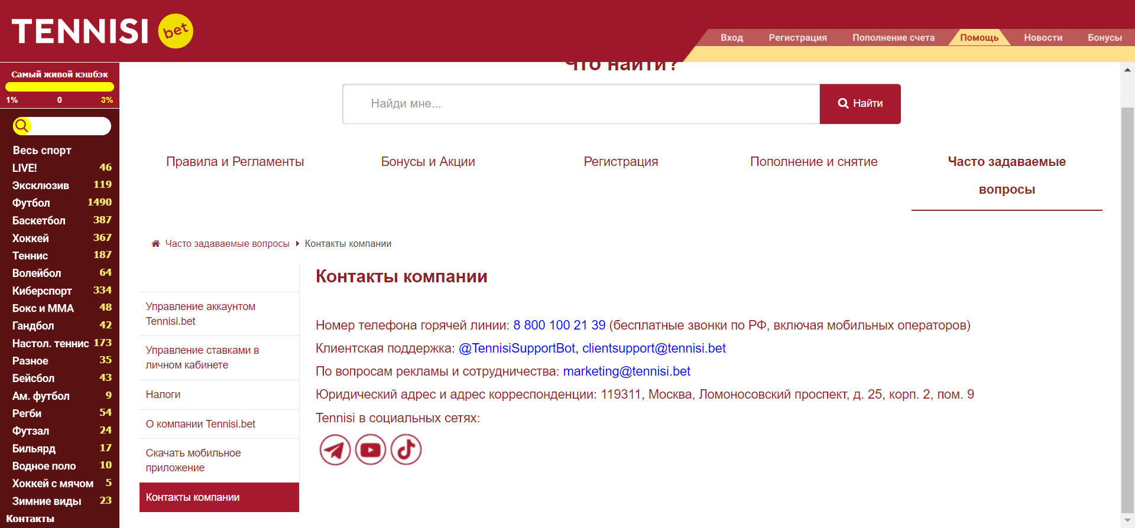Open Управление ставками в личном кабинете
The image size is (1135, 528).
click(x=219, y=357)
